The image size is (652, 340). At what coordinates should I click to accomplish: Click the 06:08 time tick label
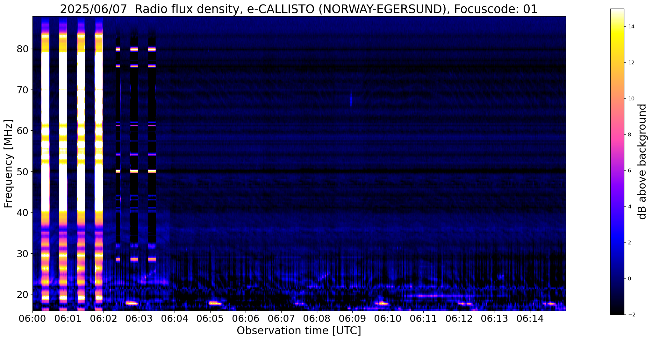point(317,319)
